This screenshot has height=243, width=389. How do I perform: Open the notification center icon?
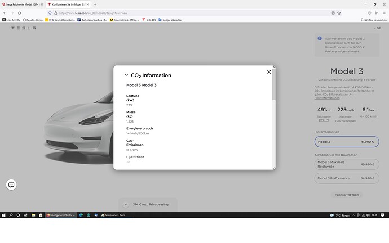click(x=382, y=215)
